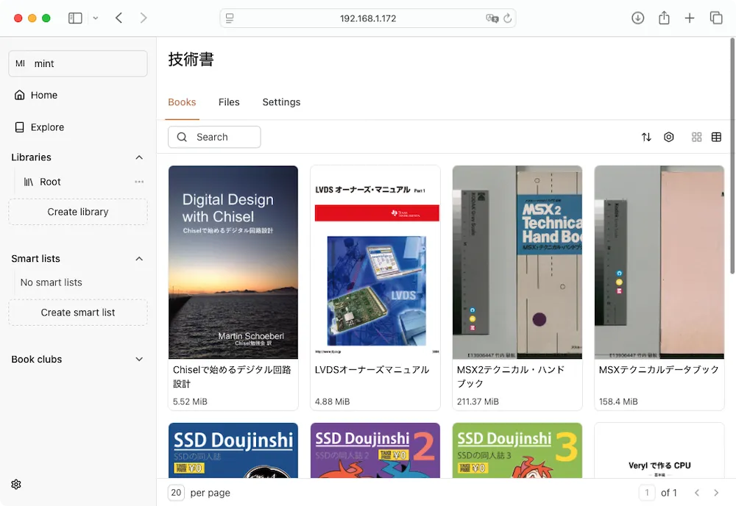Open the mint user account menu

click(78, 63)
